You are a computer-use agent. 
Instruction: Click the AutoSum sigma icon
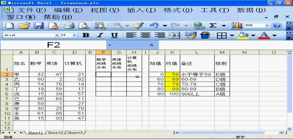click(x=213, y=26)
